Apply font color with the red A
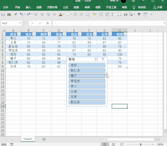Screen dimensions: 167x146 60,14
